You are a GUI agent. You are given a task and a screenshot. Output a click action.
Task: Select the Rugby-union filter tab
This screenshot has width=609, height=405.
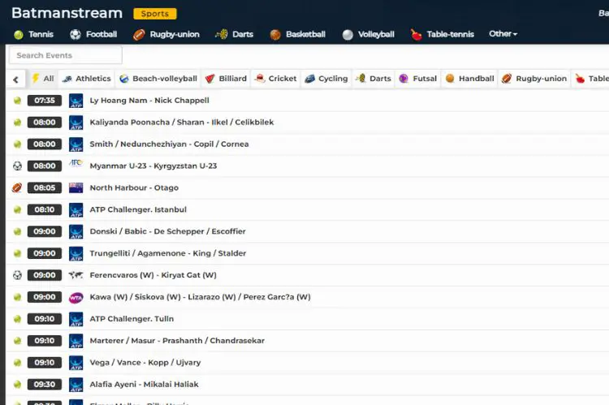tap(534, 79)
